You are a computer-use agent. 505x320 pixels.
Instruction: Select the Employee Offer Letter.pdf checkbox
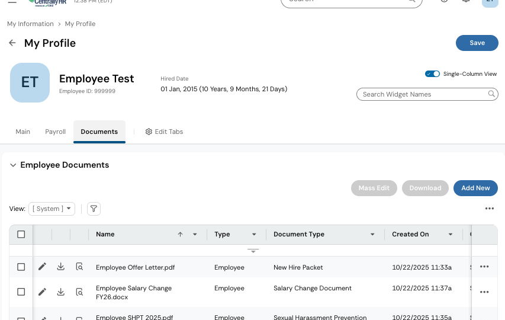click(x=21, y=267)
